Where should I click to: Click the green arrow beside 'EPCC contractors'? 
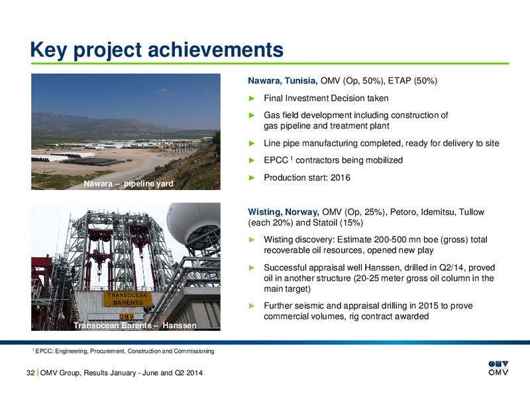(252, 160)
